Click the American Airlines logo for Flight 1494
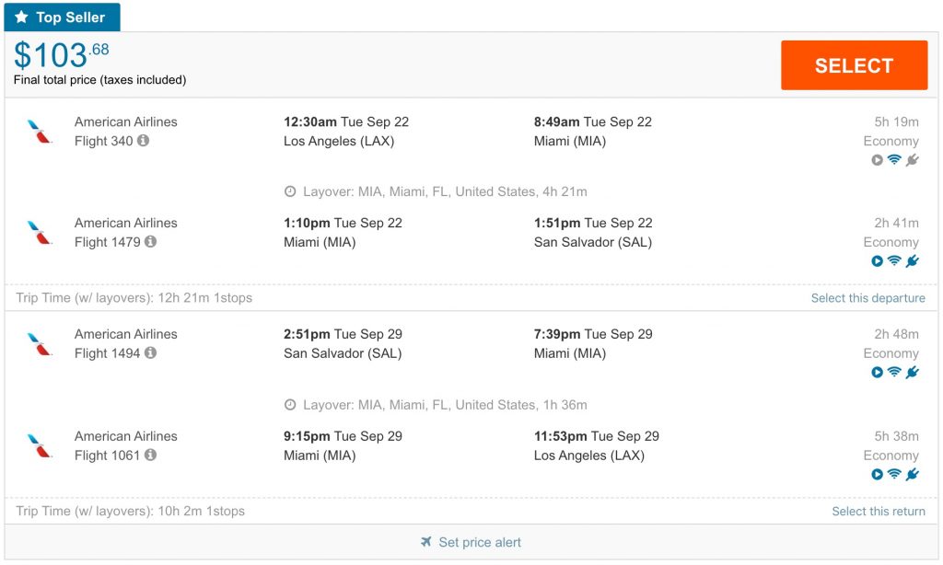The width and height of the screenshot is (943, 565). click(40, 344)
